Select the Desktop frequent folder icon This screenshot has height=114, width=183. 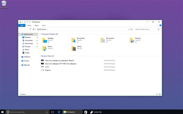pos(45,40)
